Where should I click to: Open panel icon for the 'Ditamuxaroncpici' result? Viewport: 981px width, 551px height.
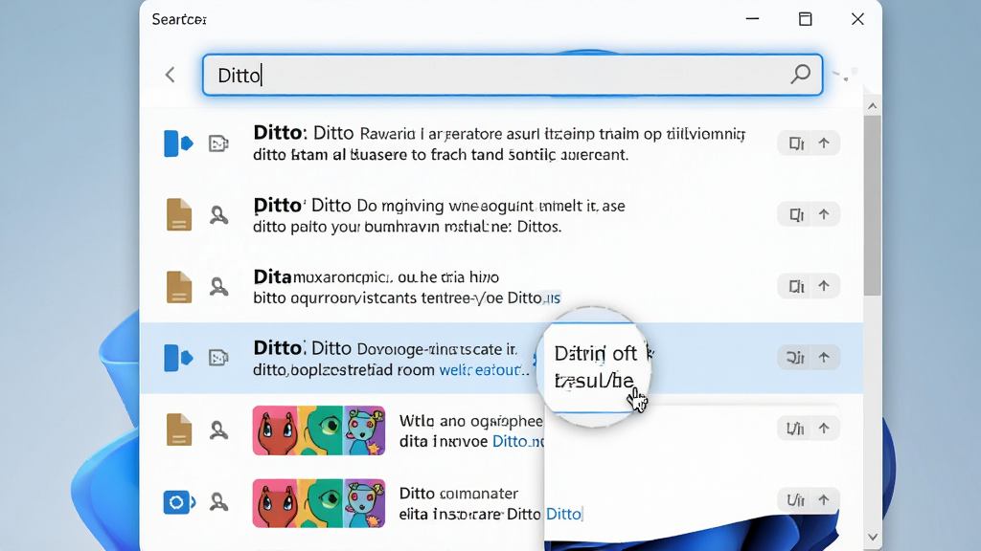click(796, 286)
